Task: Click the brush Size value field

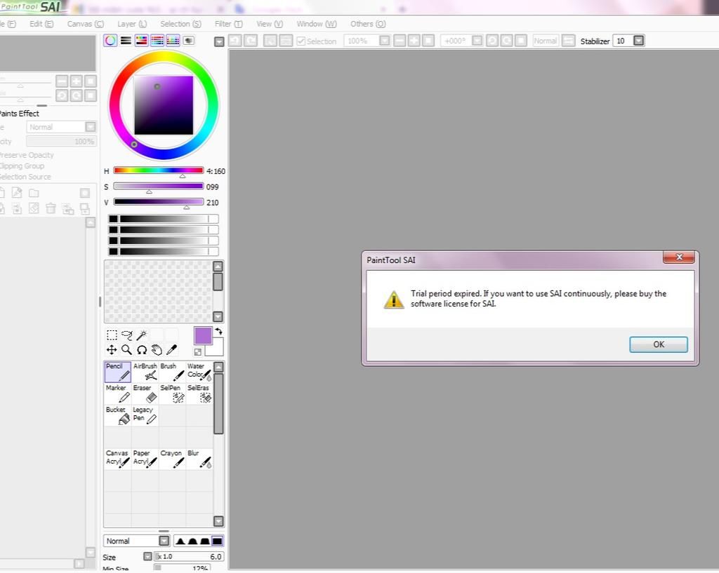Action: 189,556
